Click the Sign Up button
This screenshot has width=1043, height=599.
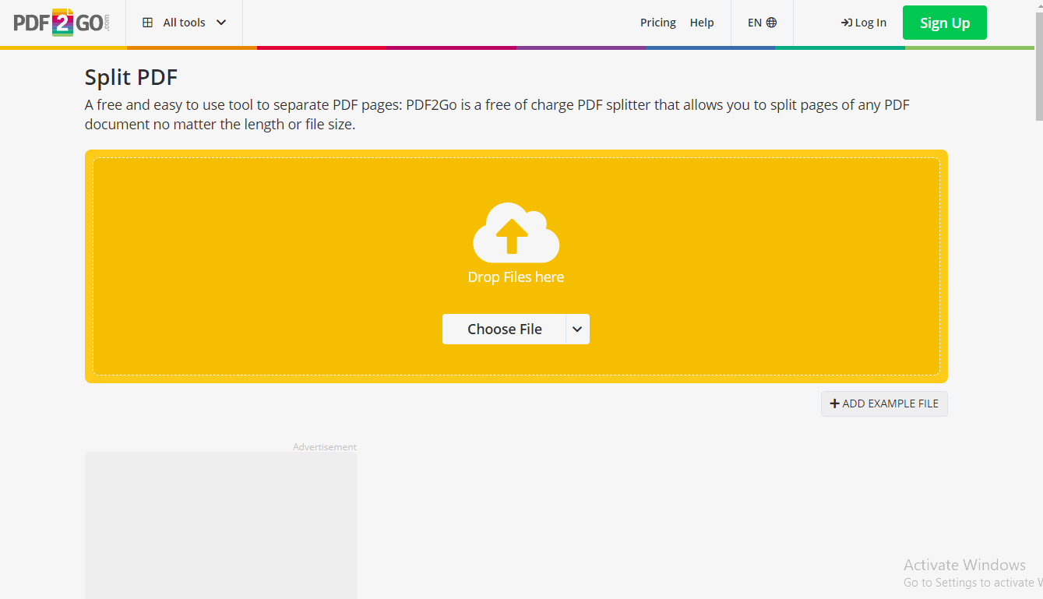[x=944, y=23]
